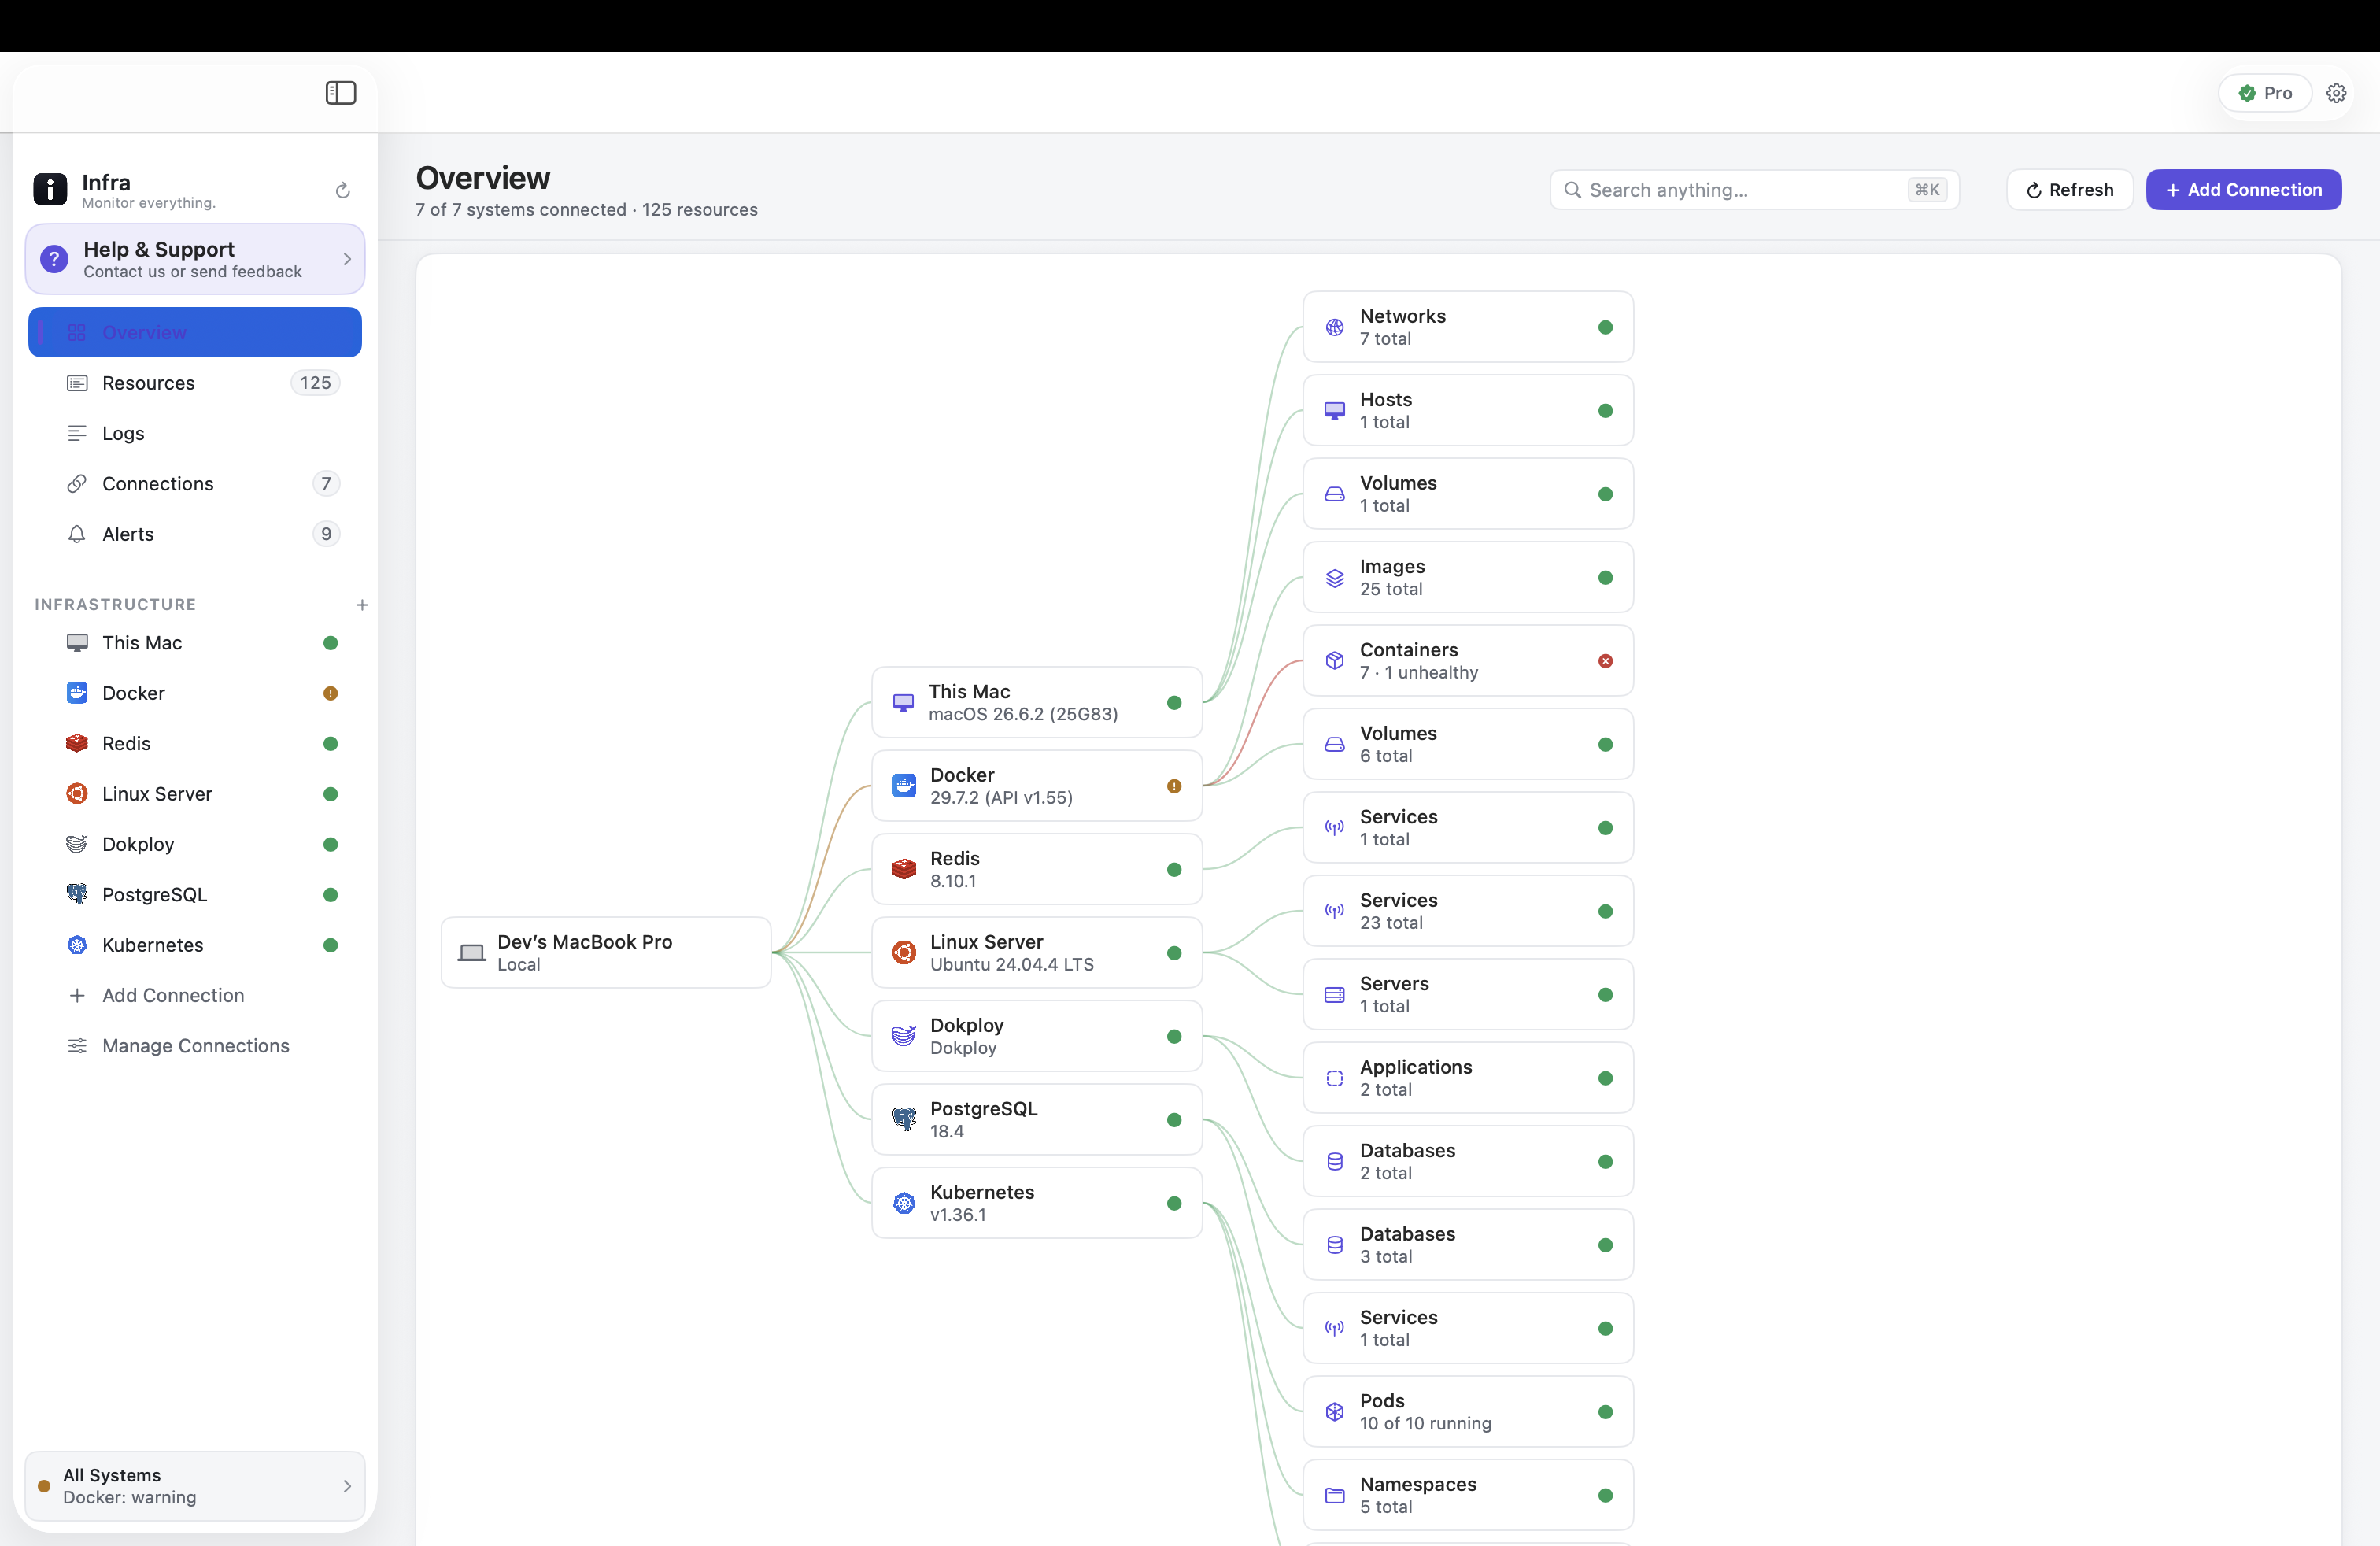This screenshot has height=1546, width=2380.
Task: Open Alerts in sidebar
Action: coord(195,534)
